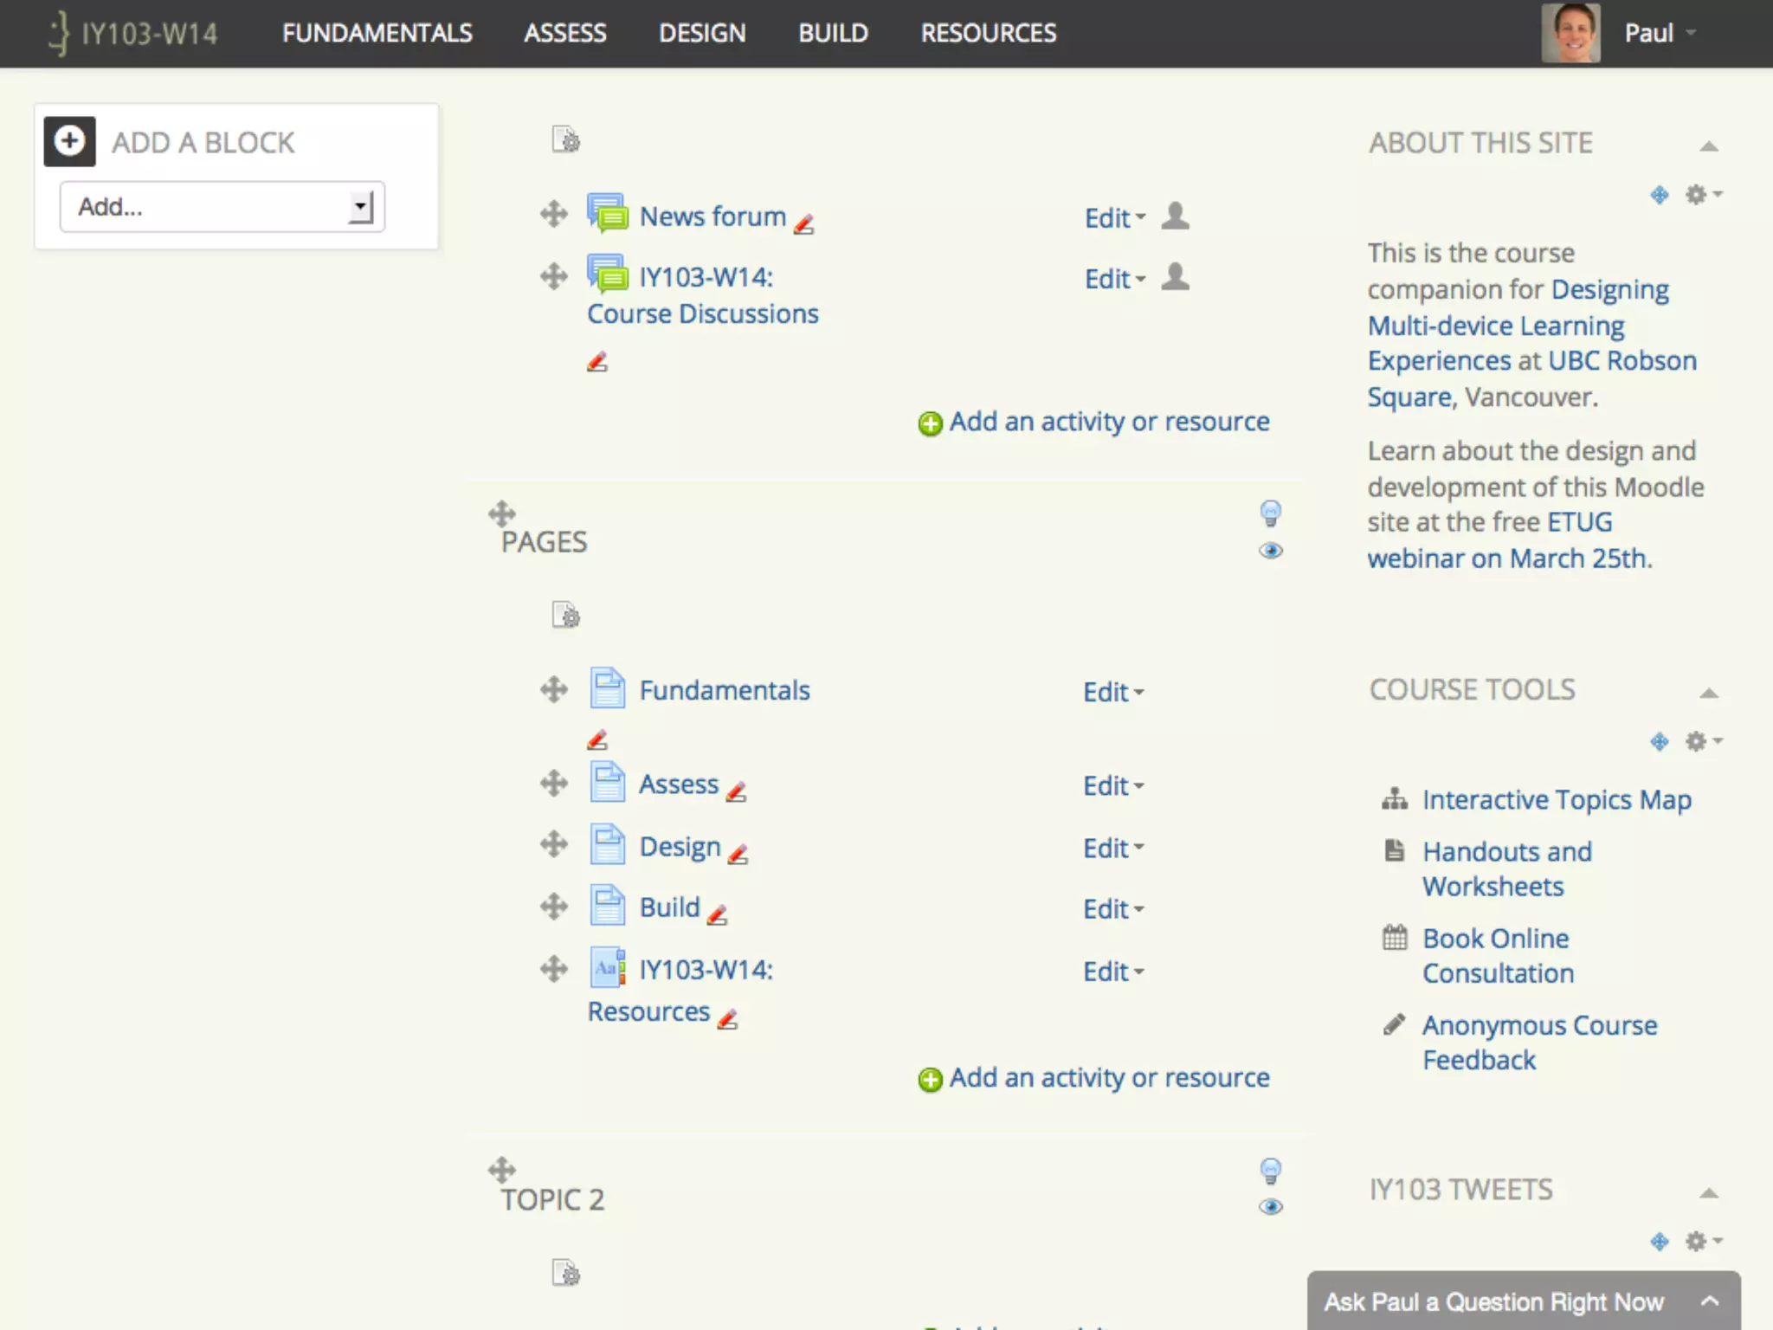Click the drag handle next to Build page
Viewport: 1773px width, 1330px height.
coord(553,907)
